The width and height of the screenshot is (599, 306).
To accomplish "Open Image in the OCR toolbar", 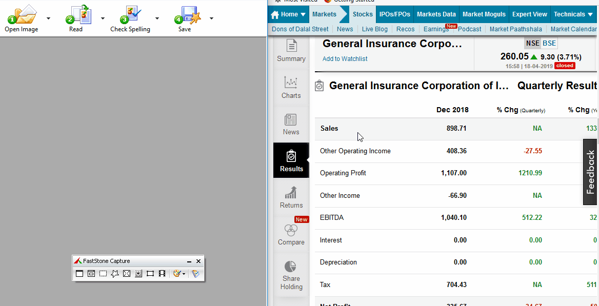I will coord(22,18).
